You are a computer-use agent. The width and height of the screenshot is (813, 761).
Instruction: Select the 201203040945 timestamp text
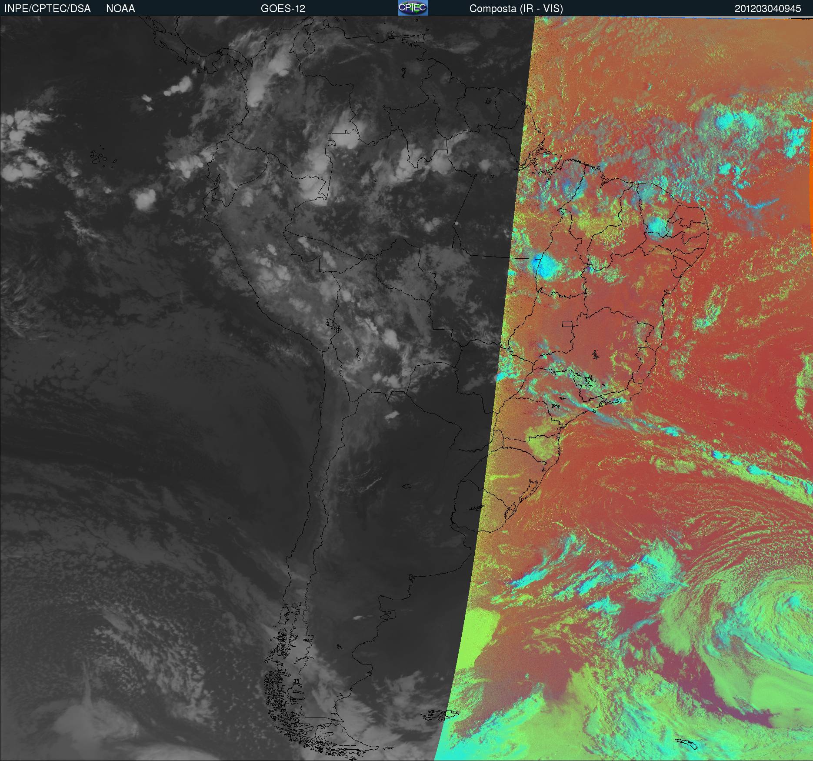768,9
